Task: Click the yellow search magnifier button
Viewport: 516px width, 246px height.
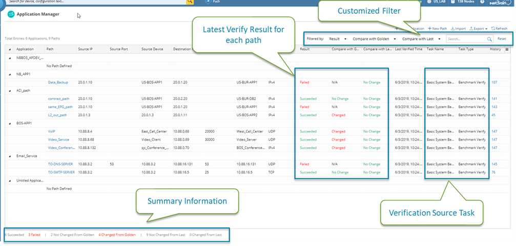Action: pos(190,2)
